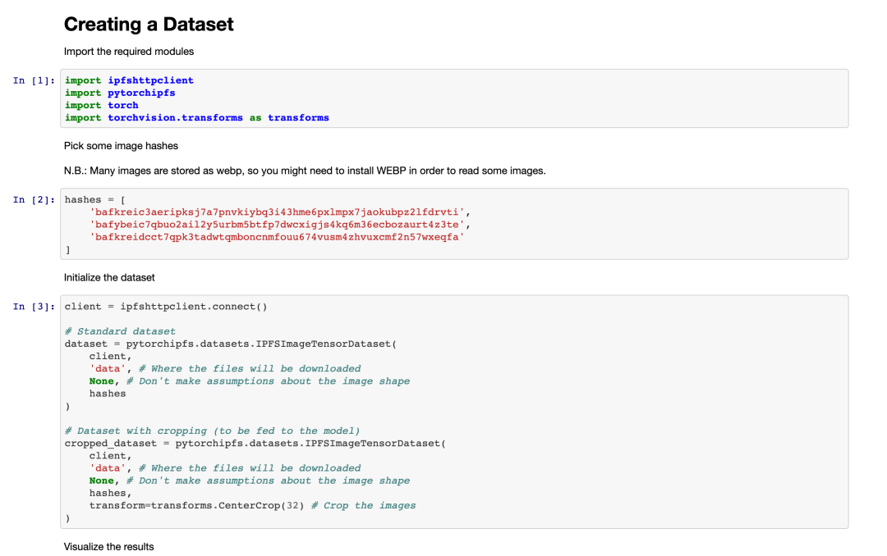Click the ipfshttpclient.connect() line
The height and width of the screenshot is (556, 887).
(x=166, y=307)
